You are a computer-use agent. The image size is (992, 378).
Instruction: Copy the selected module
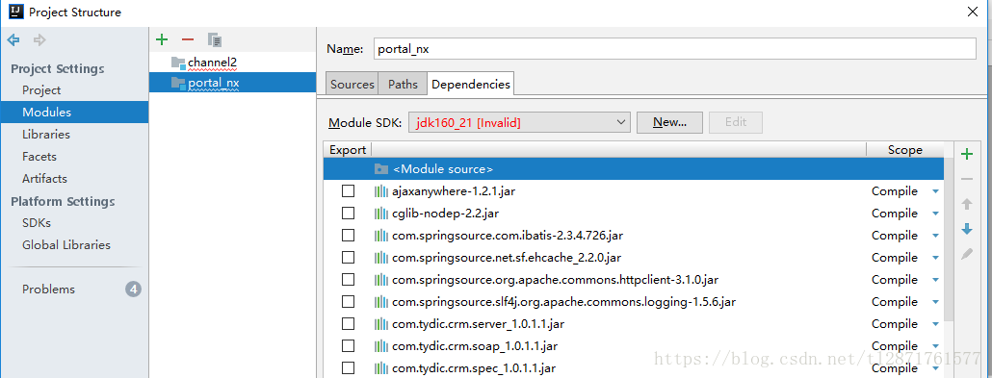pos(215,39)
